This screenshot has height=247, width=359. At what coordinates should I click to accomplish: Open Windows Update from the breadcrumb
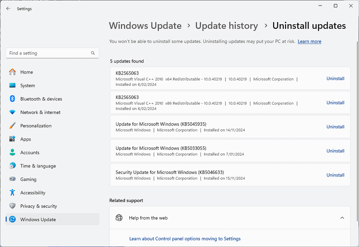click(145, 26)
